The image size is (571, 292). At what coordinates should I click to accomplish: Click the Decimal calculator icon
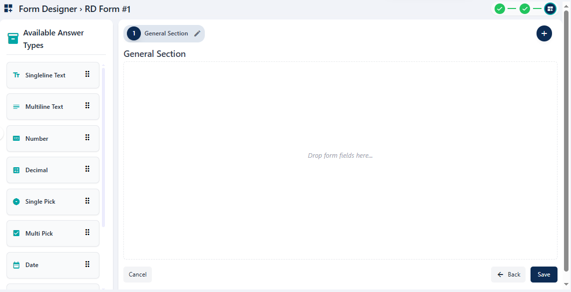click(x=16, y=170)
